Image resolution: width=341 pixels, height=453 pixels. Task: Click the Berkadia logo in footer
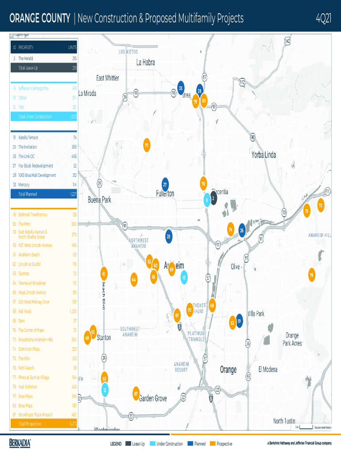click(20, 443)
